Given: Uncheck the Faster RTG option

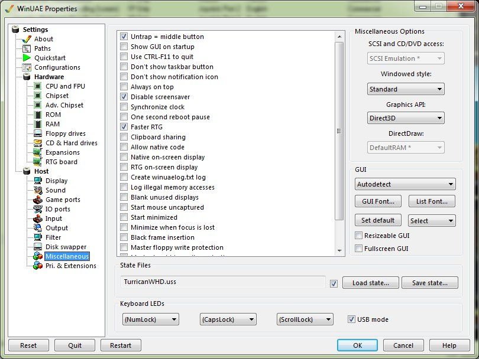Looking at the screenshot, I should tap(124, 127).
